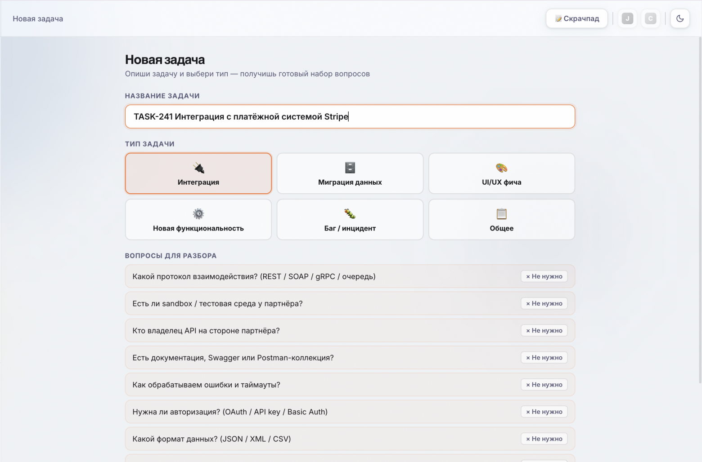Mark sandbox question as Не нужно

544,303
